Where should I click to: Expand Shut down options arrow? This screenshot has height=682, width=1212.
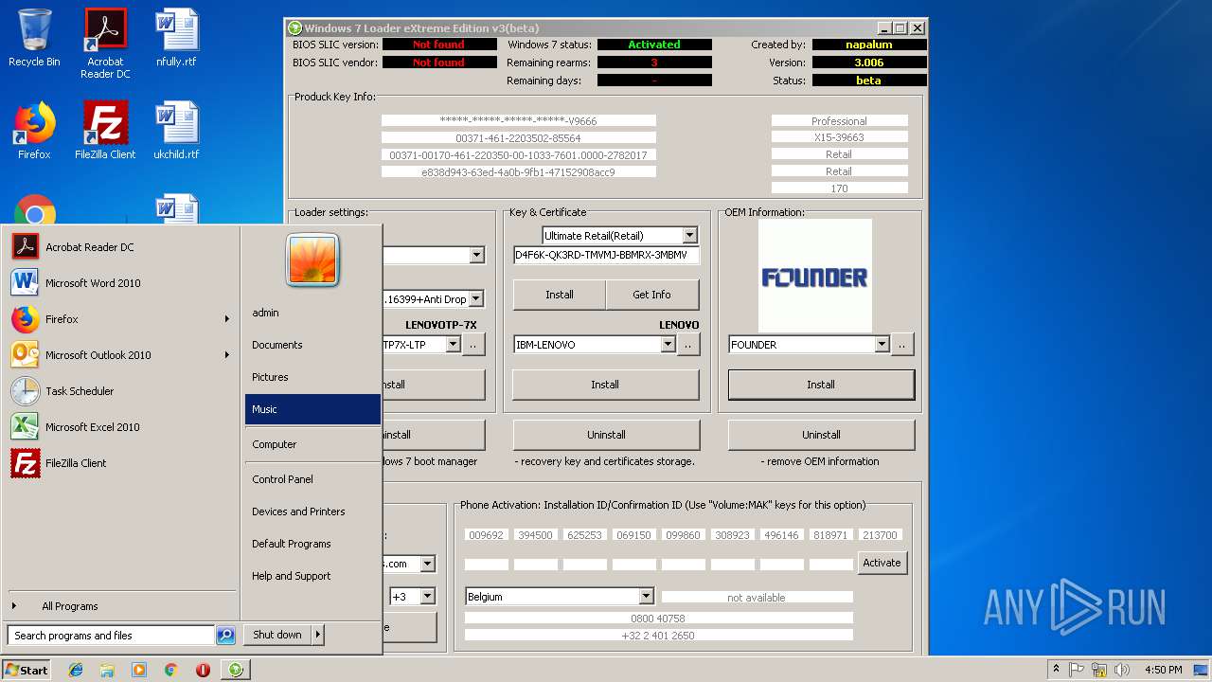[x=318, y=635]
